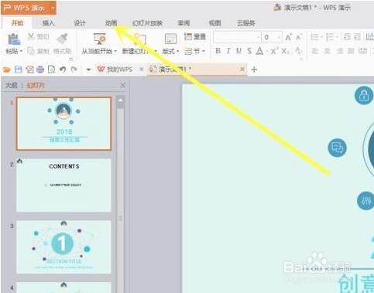Click the 新建幻灯片 icon
Screen dimensions: 374x293
pyautogui.click(x=139, y=39)
